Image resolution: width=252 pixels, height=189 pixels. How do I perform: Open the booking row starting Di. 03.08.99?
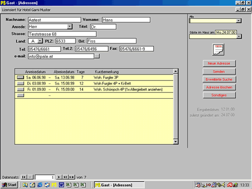coord(20,83)
